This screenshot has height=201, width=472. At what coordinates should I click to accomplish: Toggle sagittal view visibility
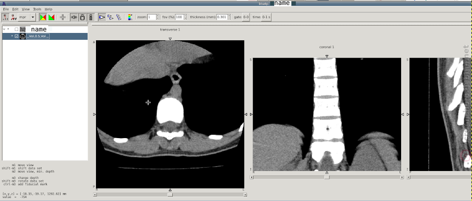pos(91,17)
